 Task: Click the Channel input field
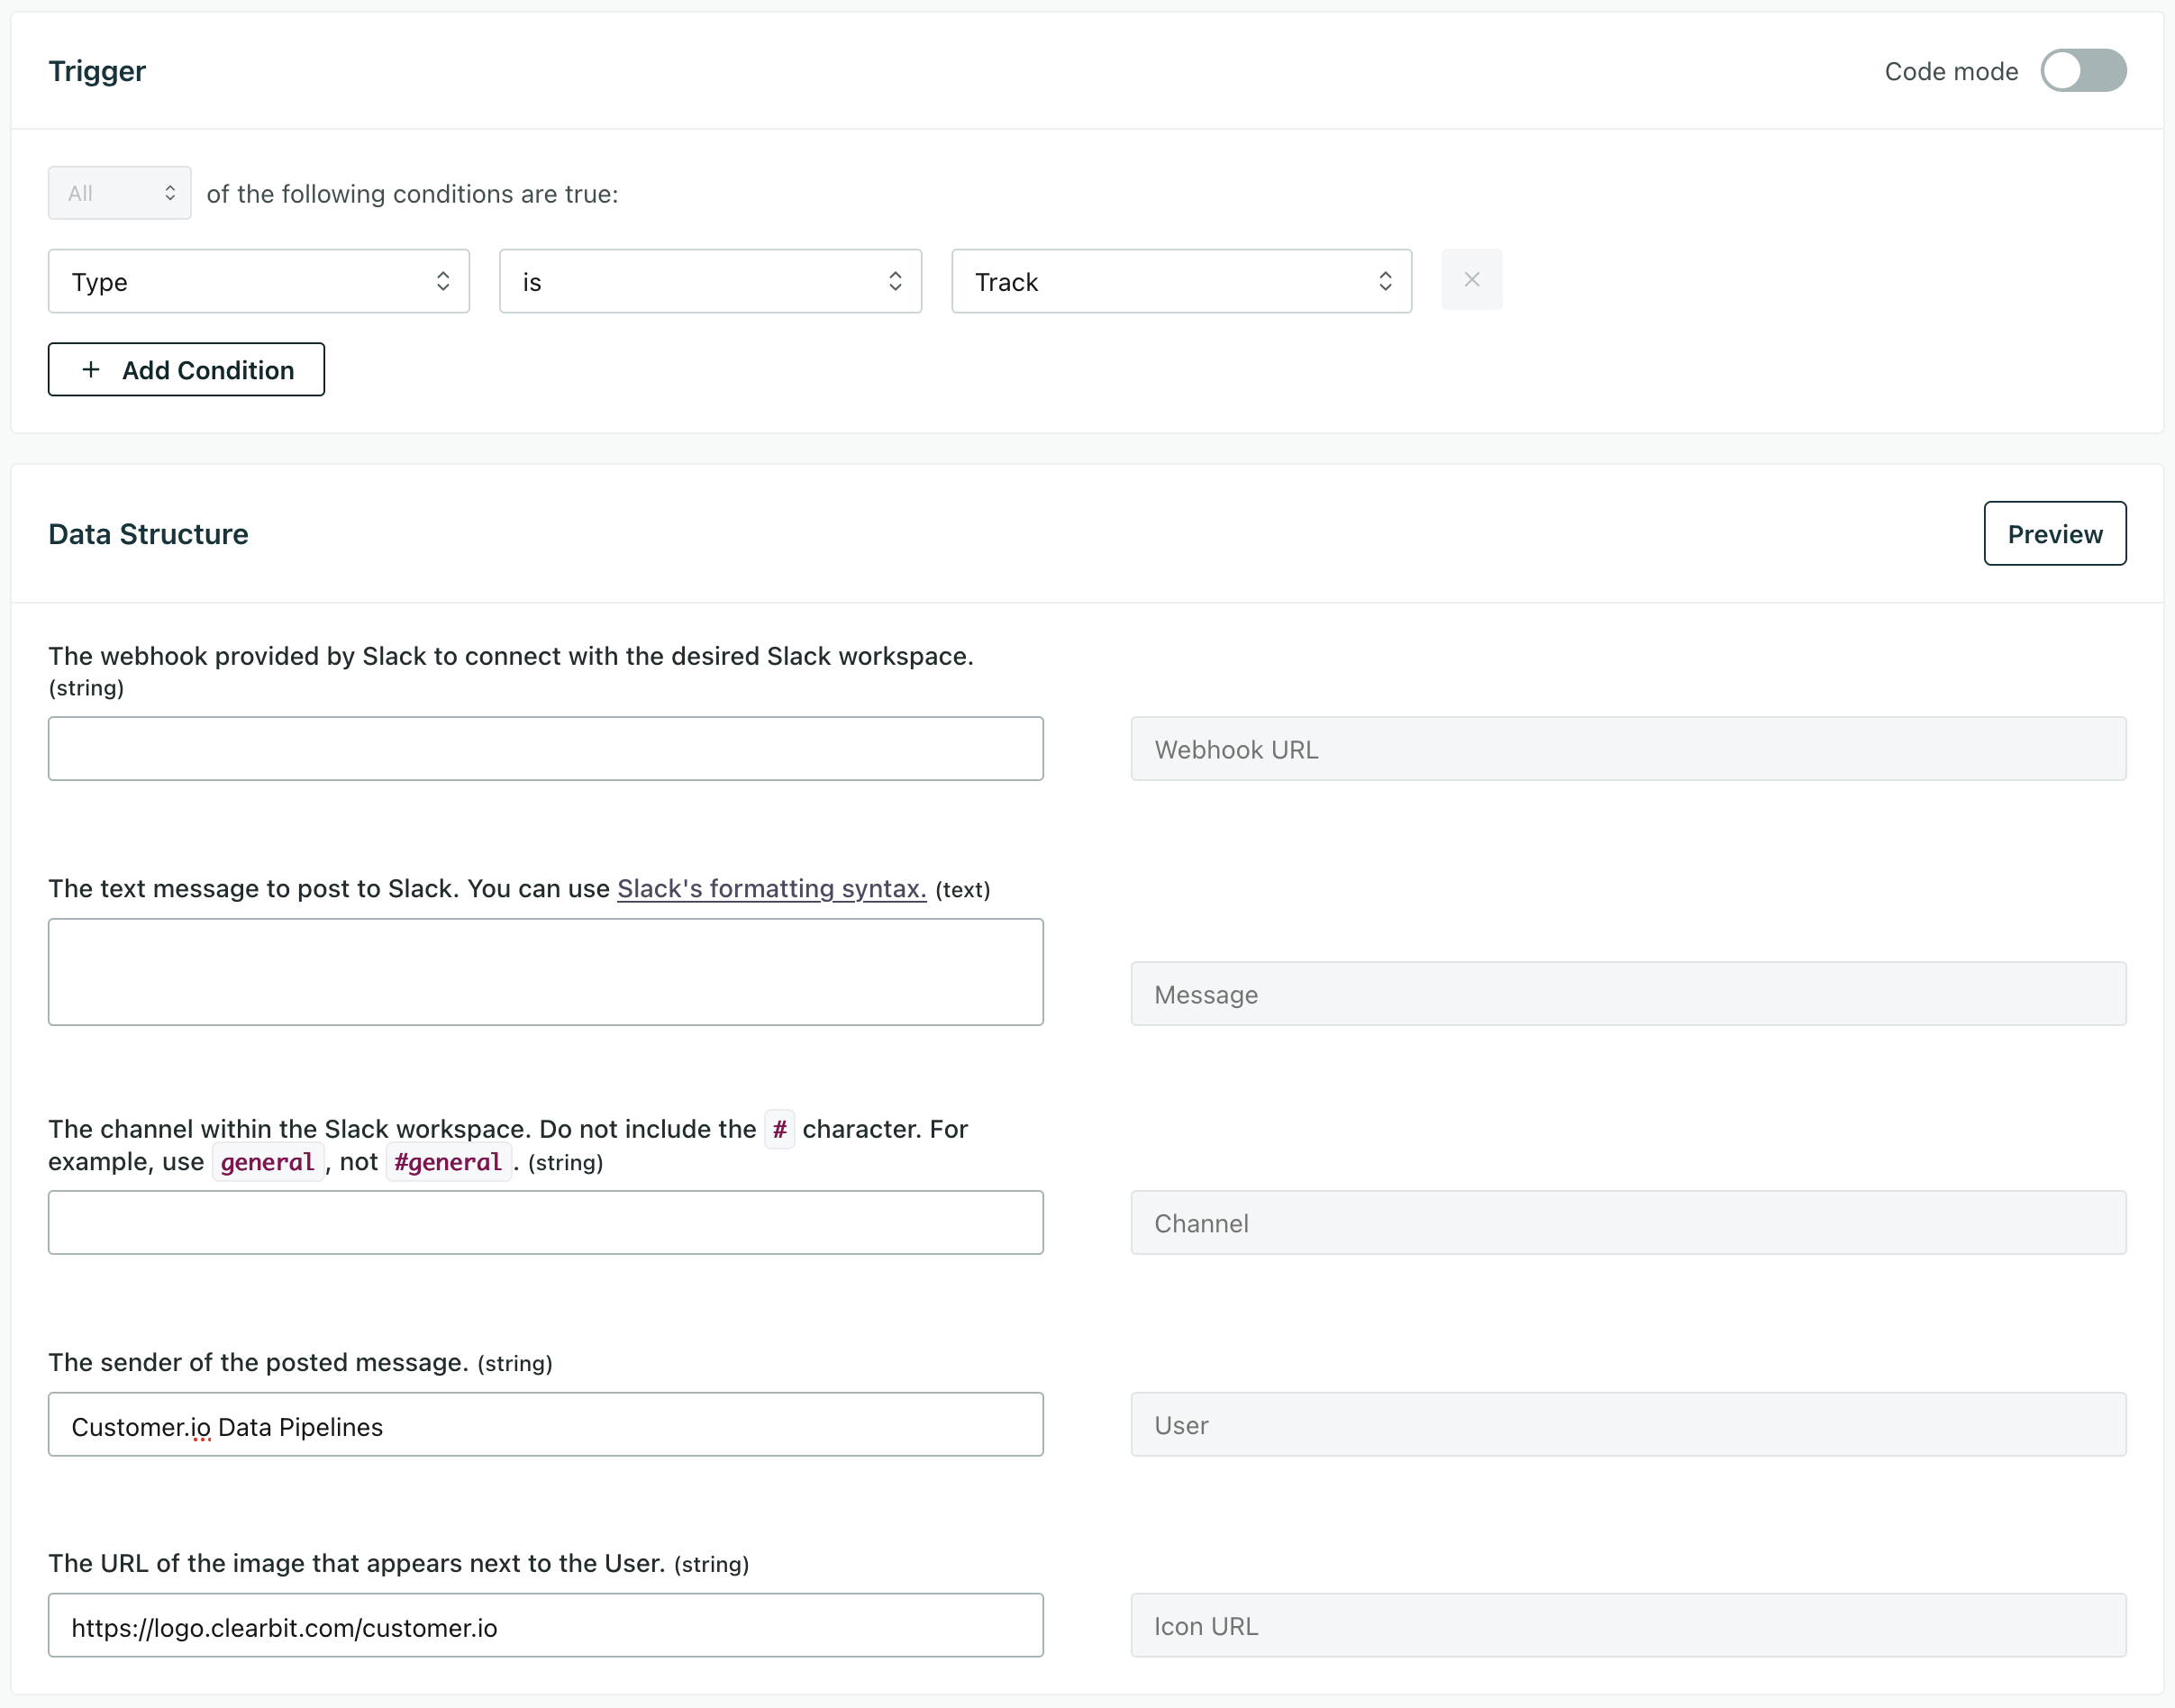(545, 1222)
